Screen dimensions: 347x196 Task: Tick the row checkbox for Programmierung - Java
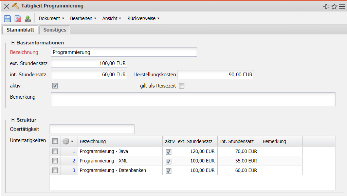(55, 152)
